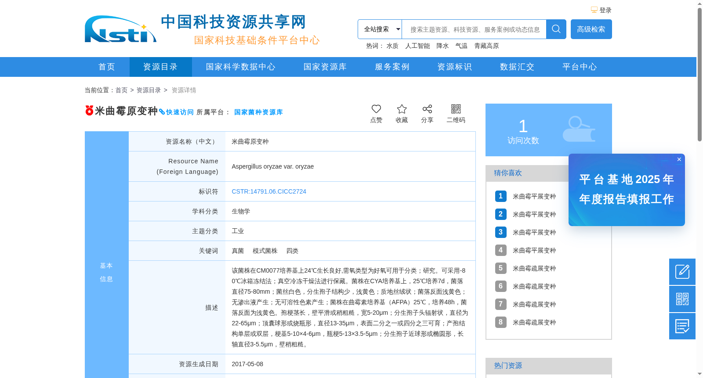Open recommended item 8 米曲霉疏展变种
The image size is (703, 378).
pyautogui.click(x=534, y=322)
